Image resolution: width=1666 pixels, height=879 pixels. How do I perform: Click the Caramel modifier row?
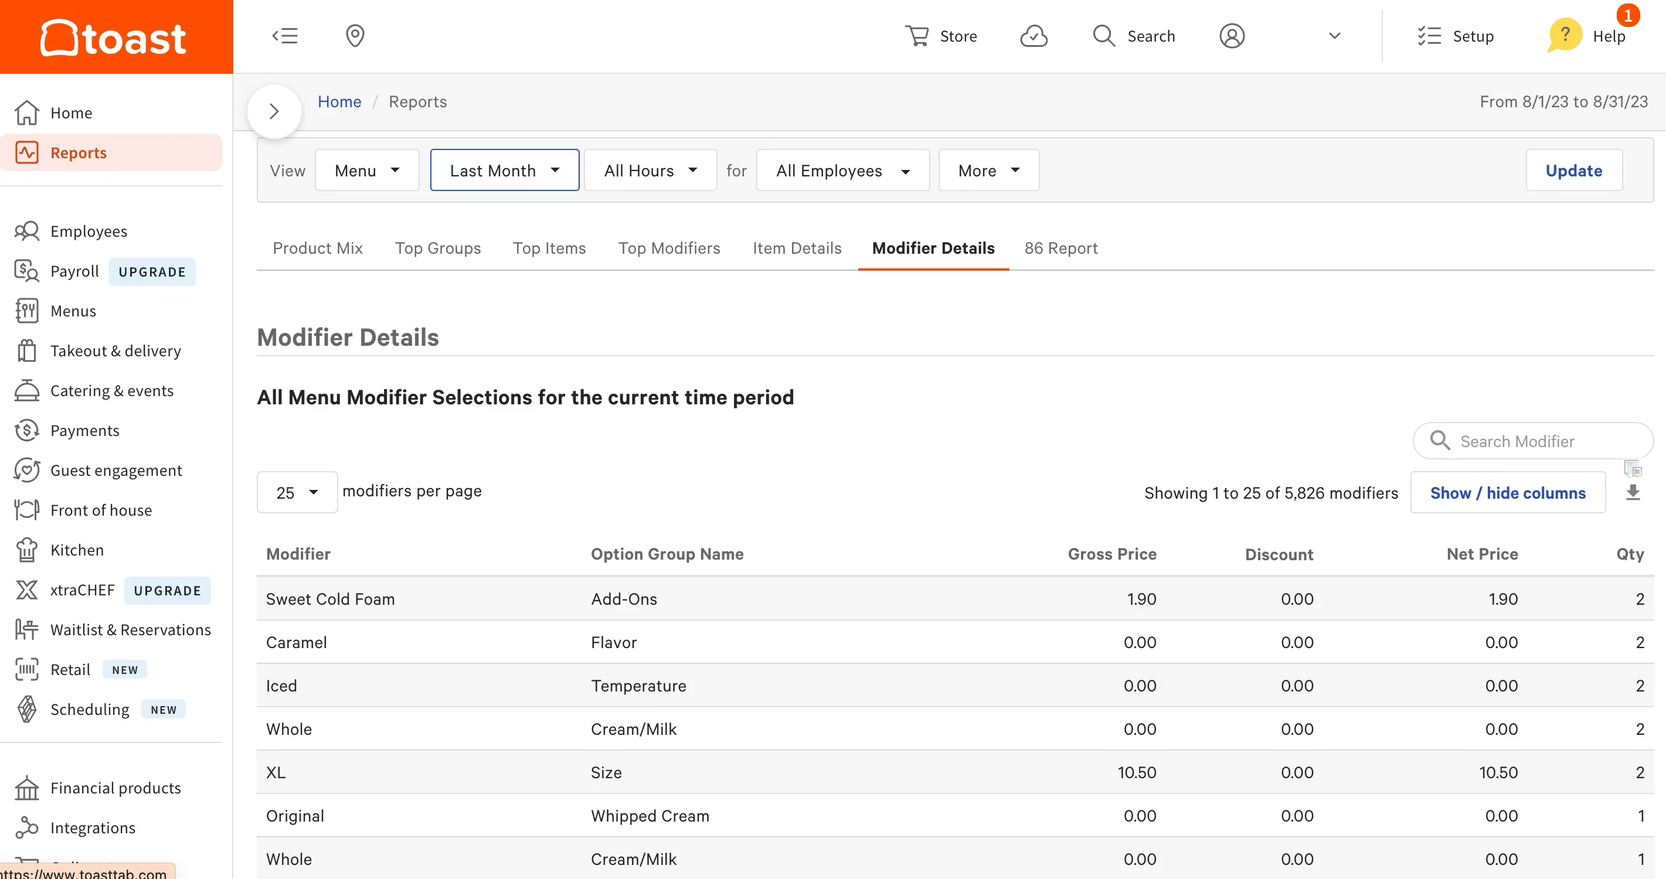pos(954,642)
